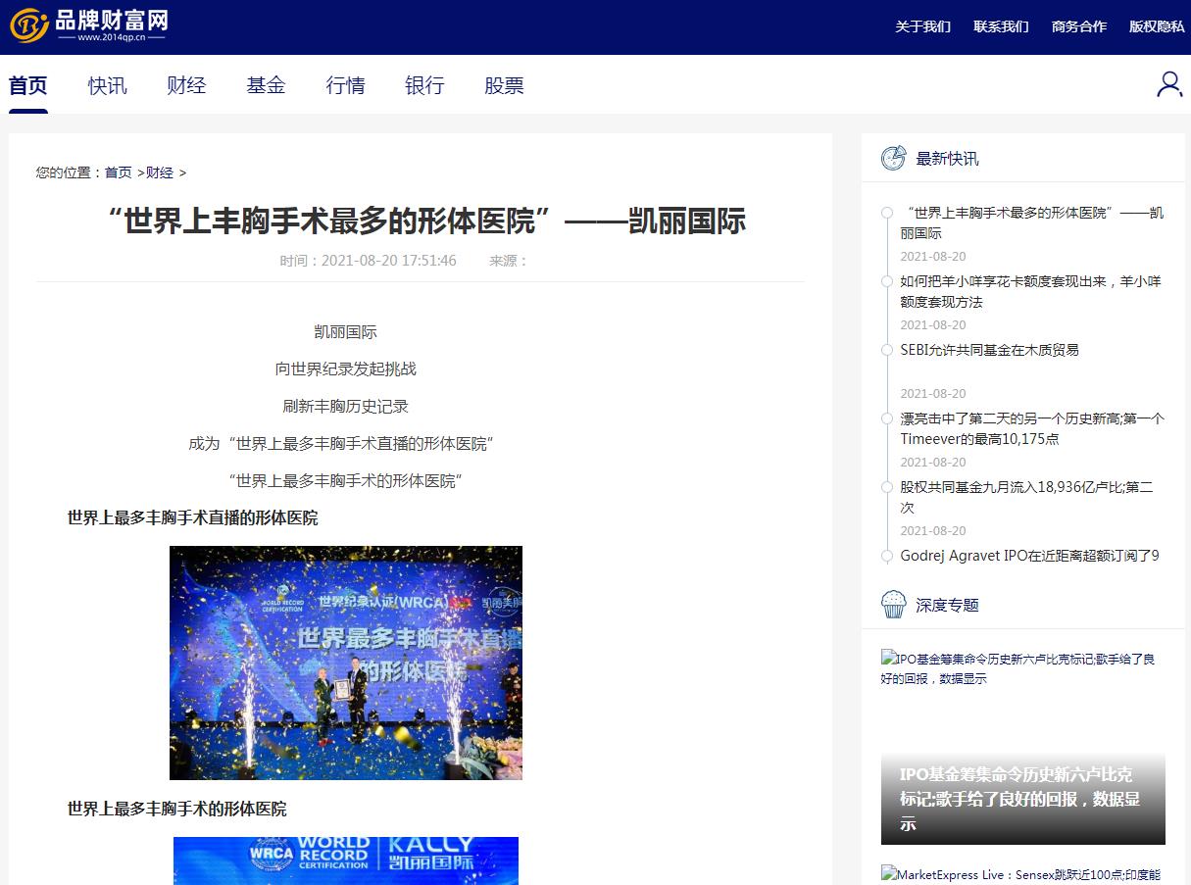The image size is (1191, 885).
Task: Switch to the 股票 nav tab
Action: (x=504, y=85)
